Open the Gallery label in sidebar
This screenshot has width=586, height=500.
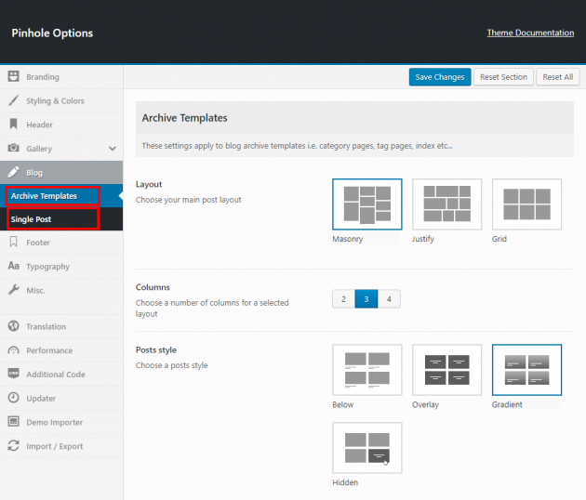pos(39,149)
